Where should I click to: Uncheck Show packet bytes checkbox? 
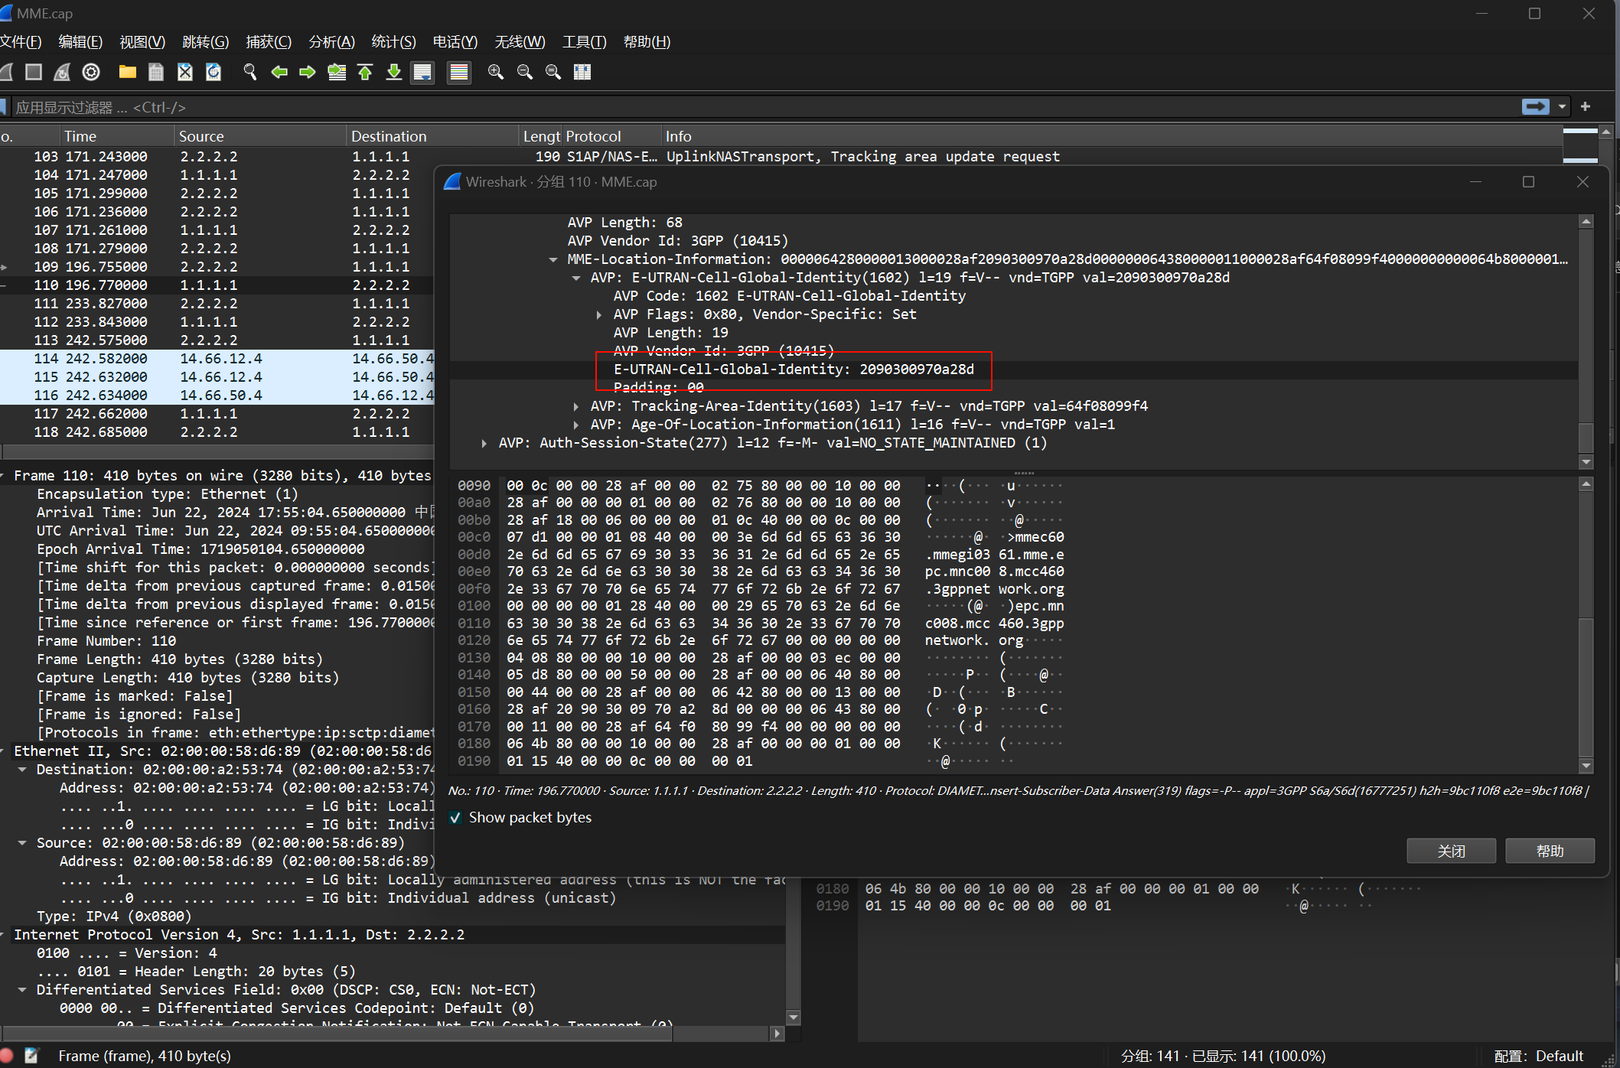point(456,818)
